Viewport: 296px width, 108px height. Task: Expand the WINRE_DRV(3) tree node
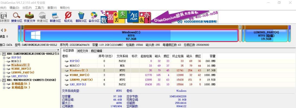(x=4, y=69)
